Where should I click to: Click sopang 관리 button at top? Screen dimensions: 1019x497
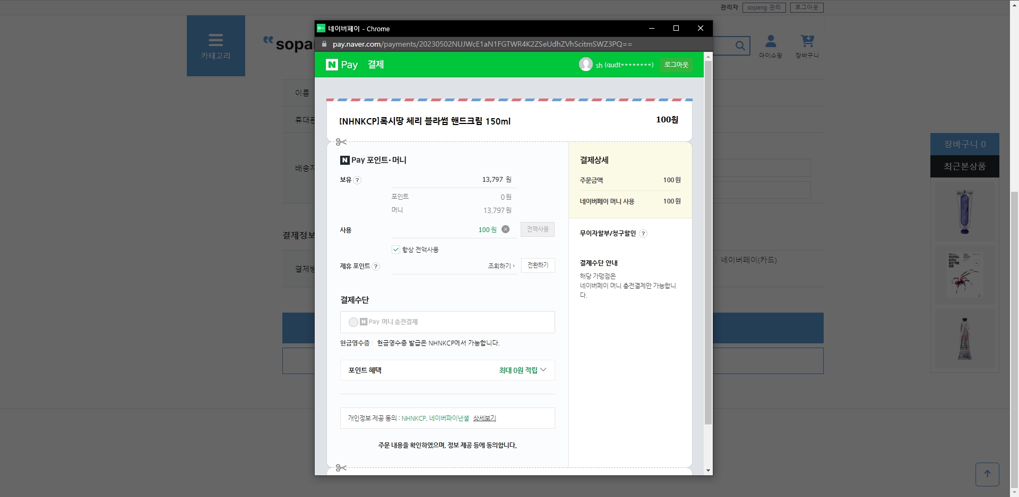pyautogui.click(x=764, y=7)
